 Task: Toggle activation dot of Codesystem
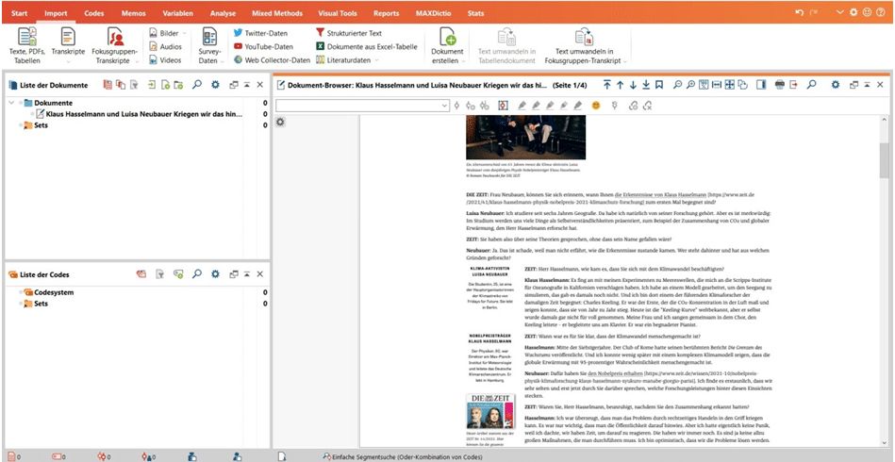pyautogui.click(x=21, y=292)
